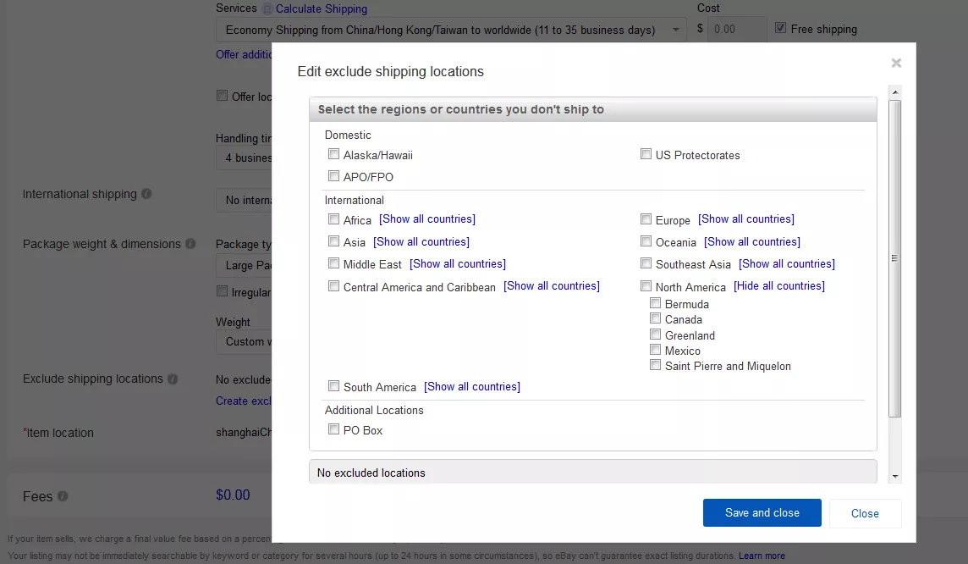Open the Learn more link
Viewport: 968px width, 564px height.
click(x=762, y=556)
